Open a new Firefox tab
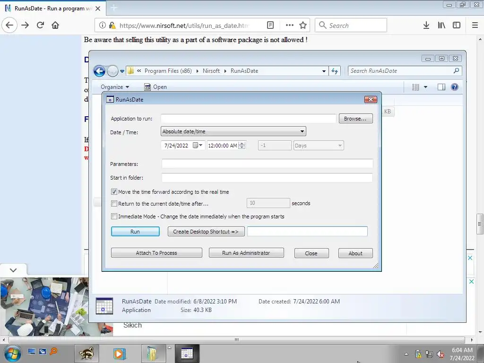The width and height of the screenshot is (484, 363). pos(114,8)
